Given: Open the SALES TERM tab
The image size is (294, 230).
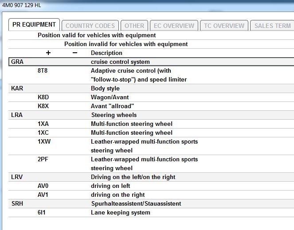Looking at the screenshot, I should [272, 26].
